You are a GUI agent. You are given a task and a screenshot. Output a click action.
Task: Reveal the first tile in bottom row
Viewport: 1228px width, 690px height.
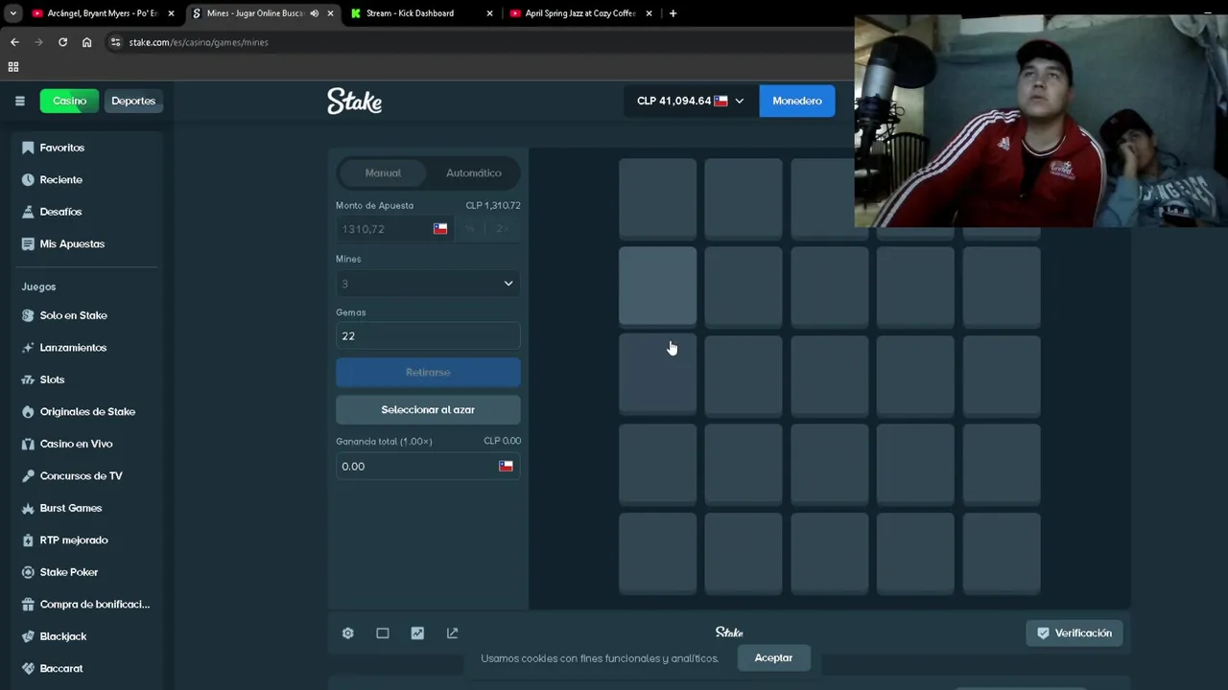tap(657, 553)
